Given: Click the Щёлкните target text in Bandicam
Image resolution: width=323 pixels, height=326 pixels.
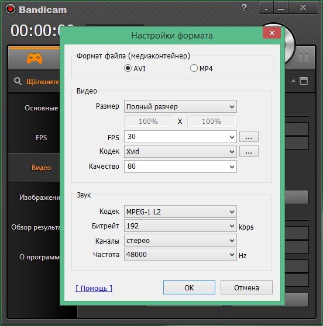Looking at the screenshot, I should tap(43, 82).
